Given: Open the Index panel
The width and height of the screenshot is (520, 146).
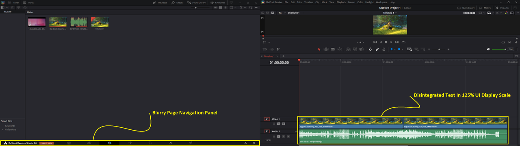Looking at the screenshot, I should point(28,2).
